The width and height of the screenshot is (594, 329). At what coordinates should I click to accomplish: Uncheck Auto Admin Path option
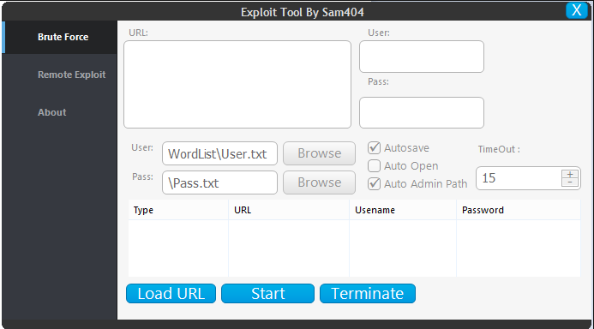click(x=374, y=183)
